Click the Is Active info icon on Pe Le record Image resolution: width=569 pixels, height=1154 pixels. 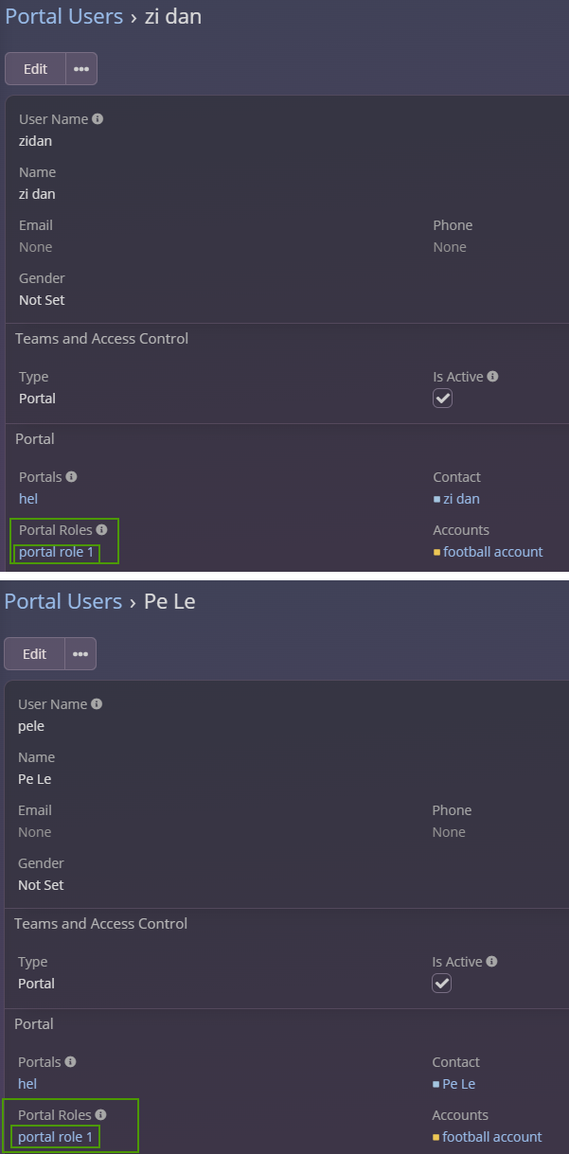pos(491,962)
